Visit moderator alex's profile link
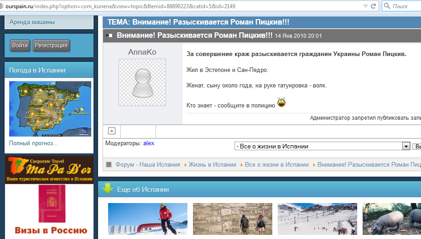The image size is (421, 239). coord(149,143)
